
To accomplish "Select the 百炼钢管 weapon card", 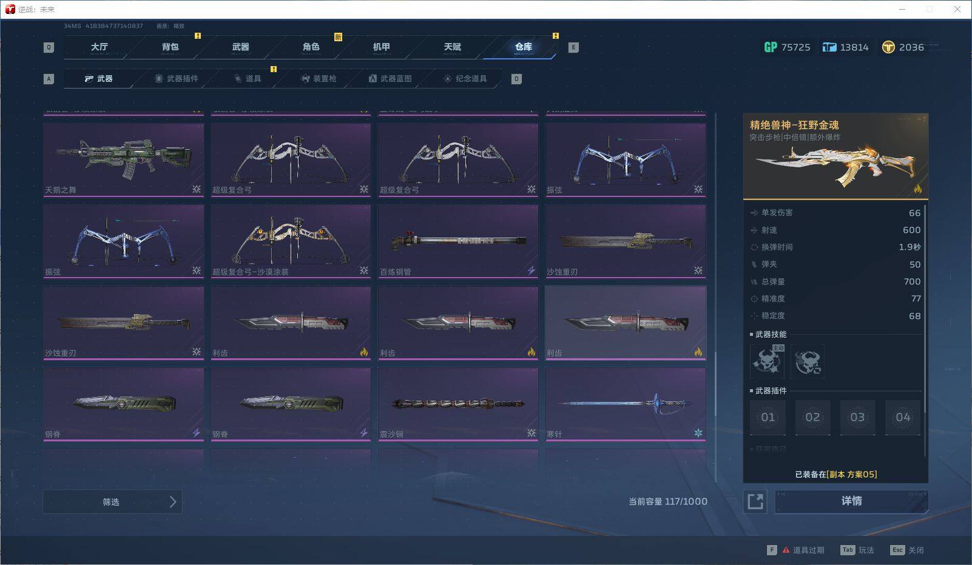I will coord(458,241).
